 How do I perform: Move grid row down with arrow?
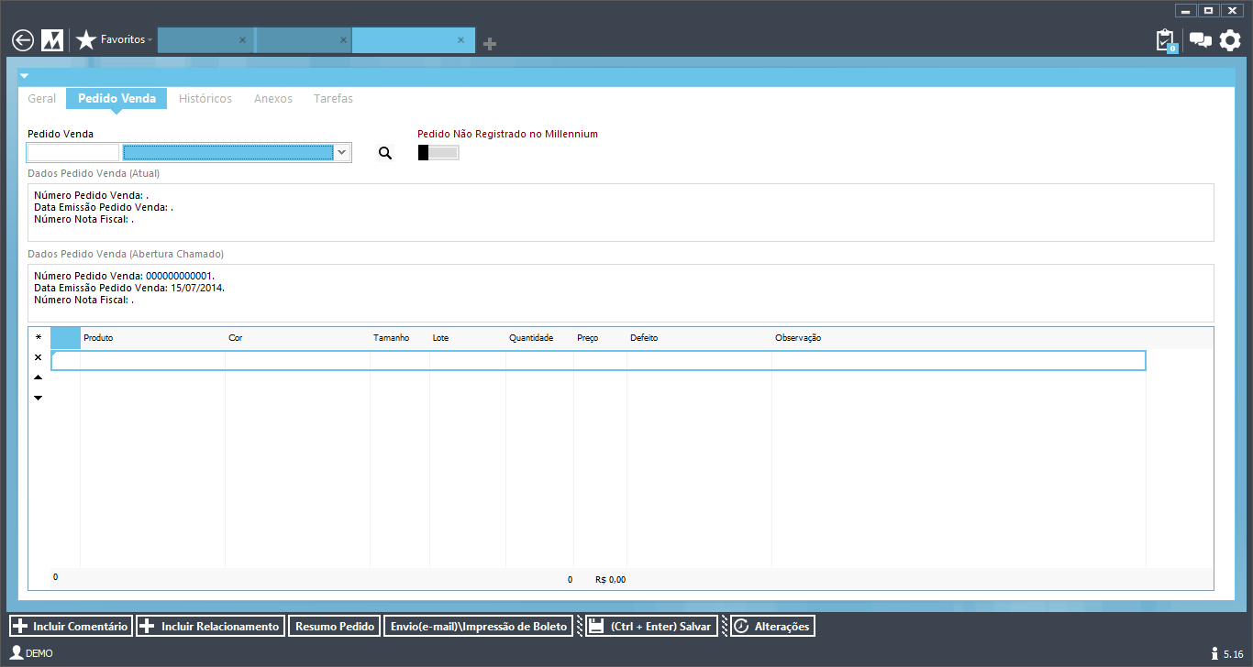click(x=38, y=398)
